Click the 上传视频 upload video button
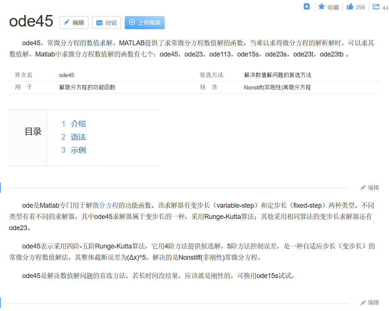Viewport: 389px width, 311px height. click(x=145, y=22)
